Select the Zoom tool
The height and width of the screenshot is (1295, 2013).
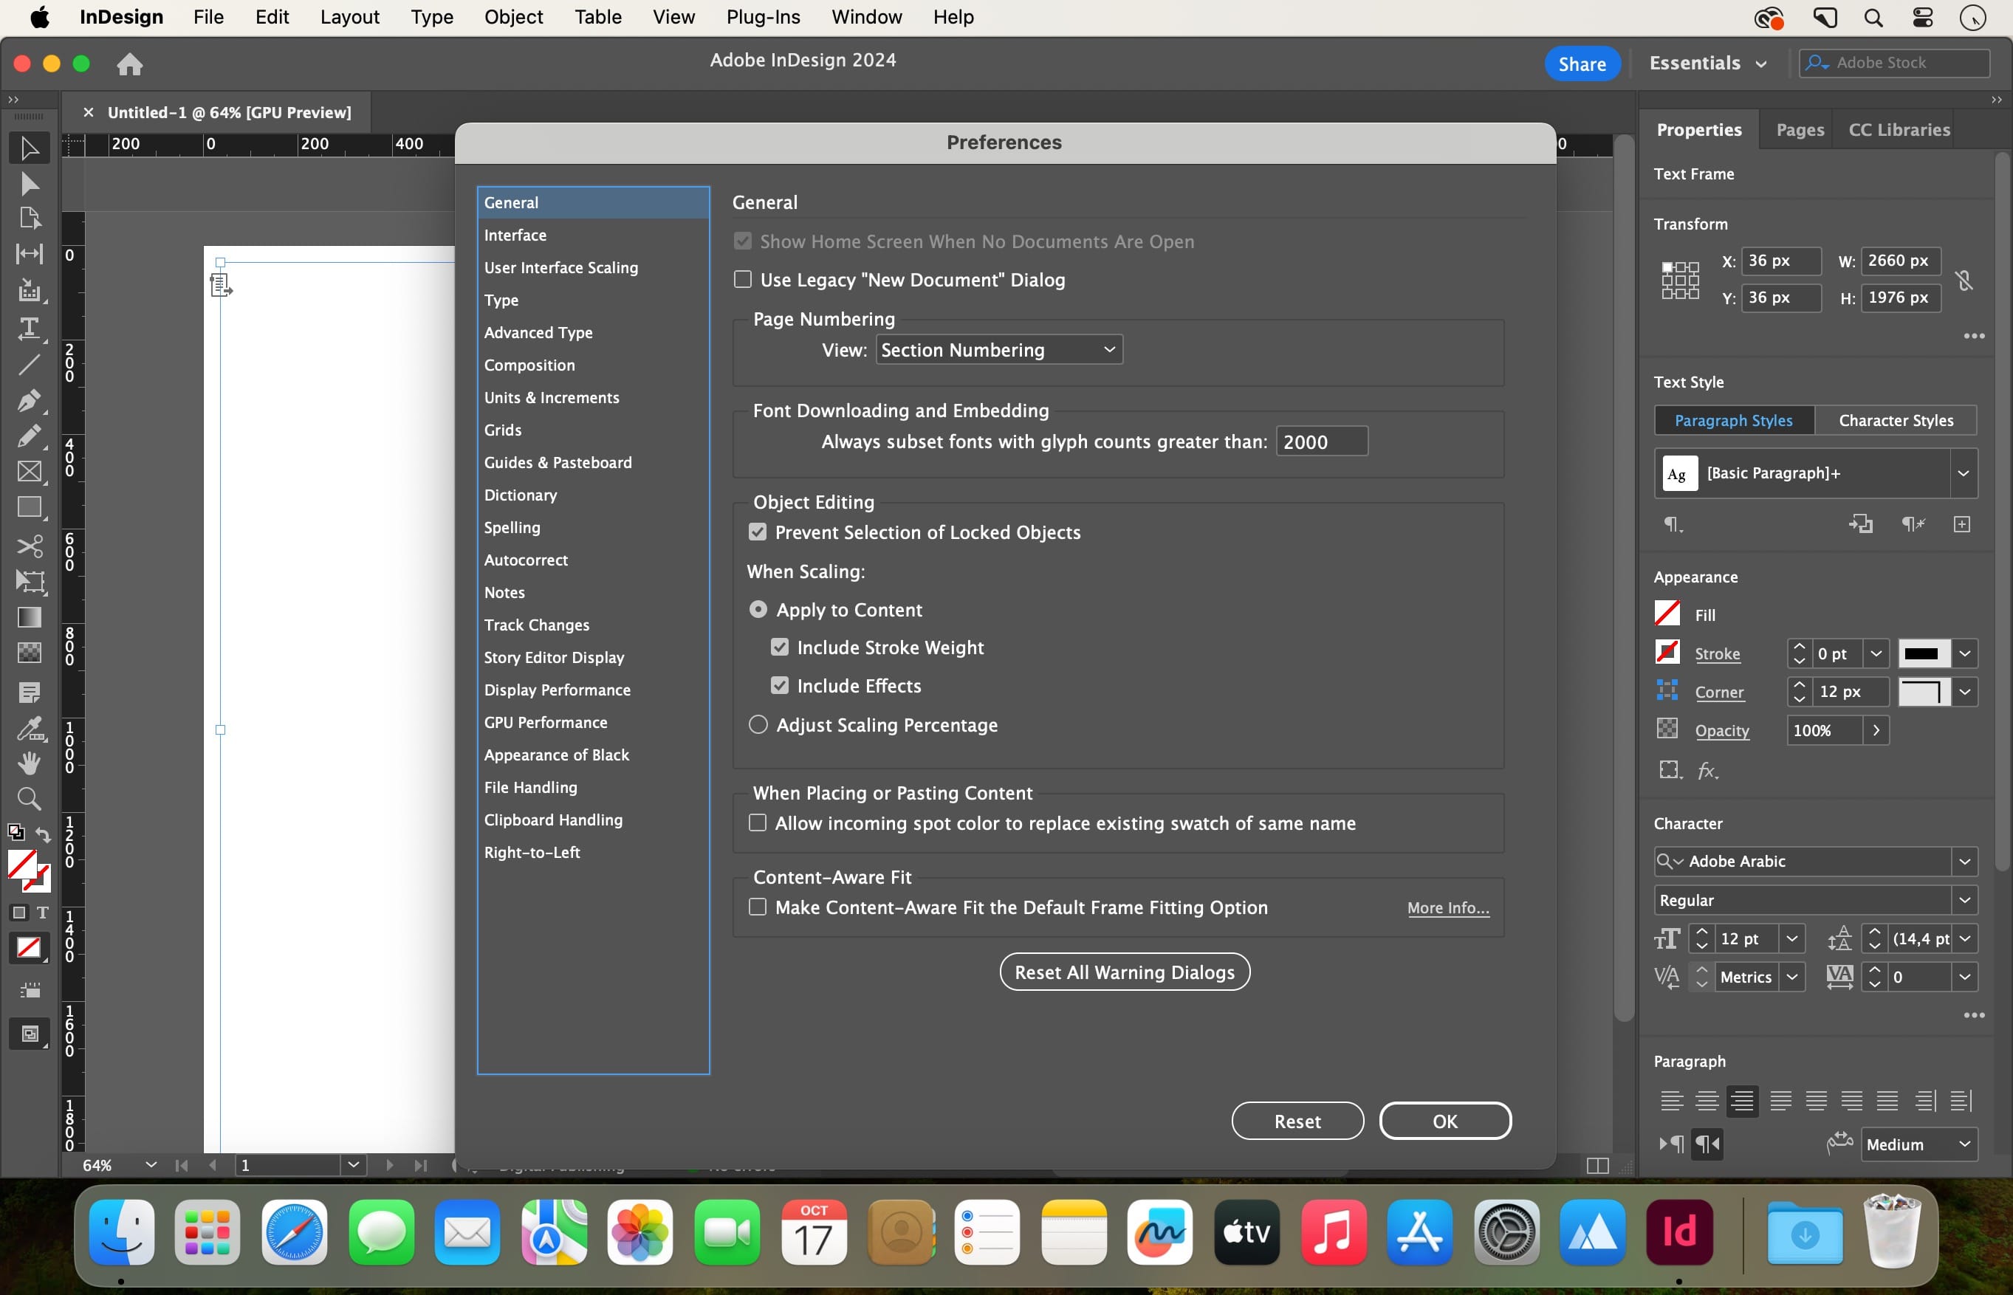30,799
